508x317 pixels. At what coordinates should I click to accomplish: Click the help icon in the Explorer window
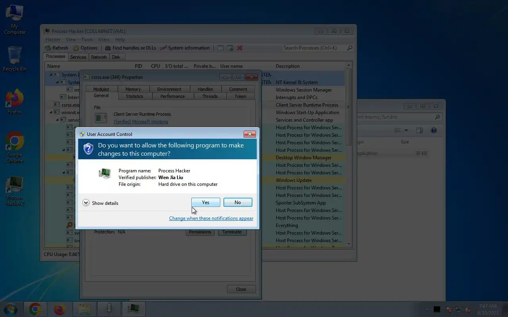(434, 130)
